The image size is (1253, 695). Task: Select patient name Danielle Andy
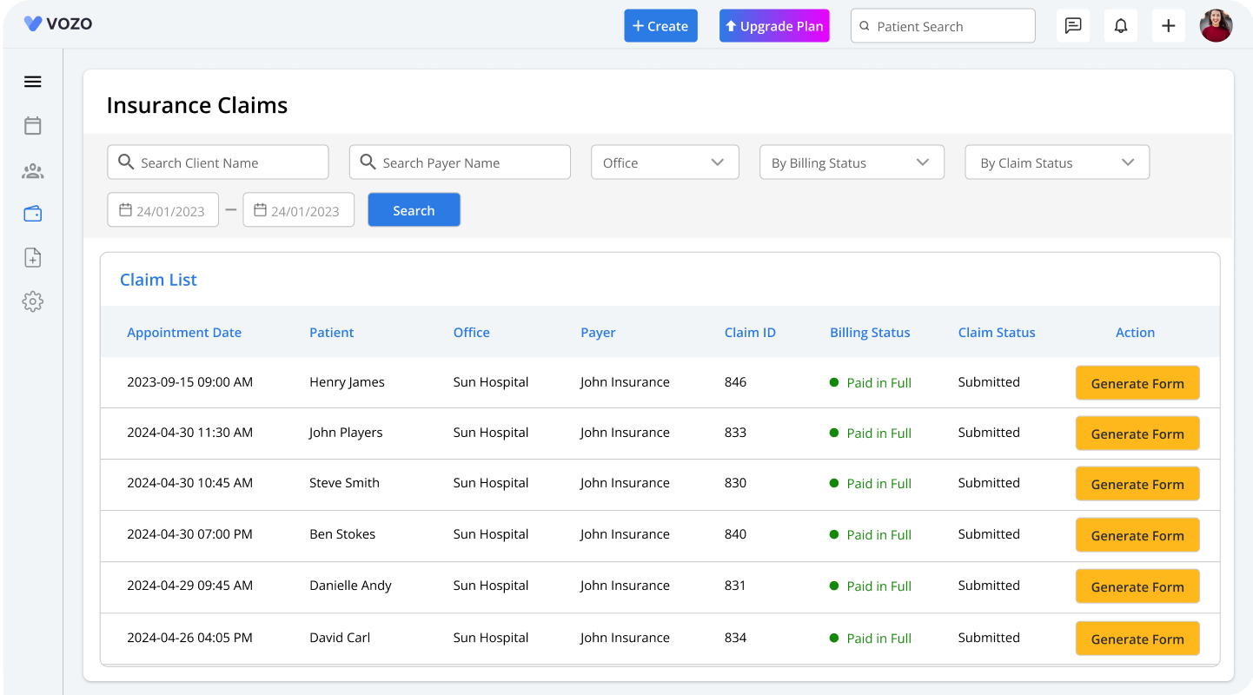coord(350,586)
